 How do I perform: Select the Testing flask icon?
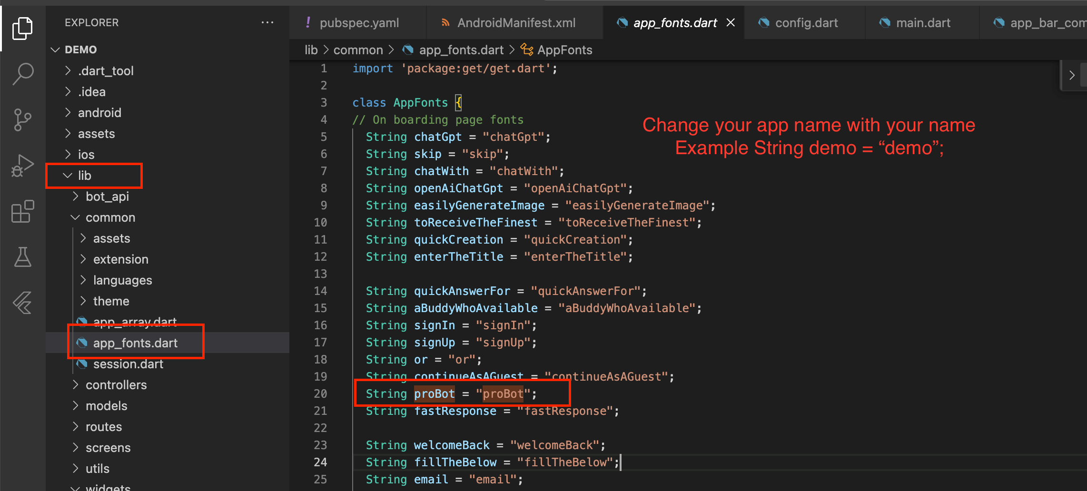22,257
